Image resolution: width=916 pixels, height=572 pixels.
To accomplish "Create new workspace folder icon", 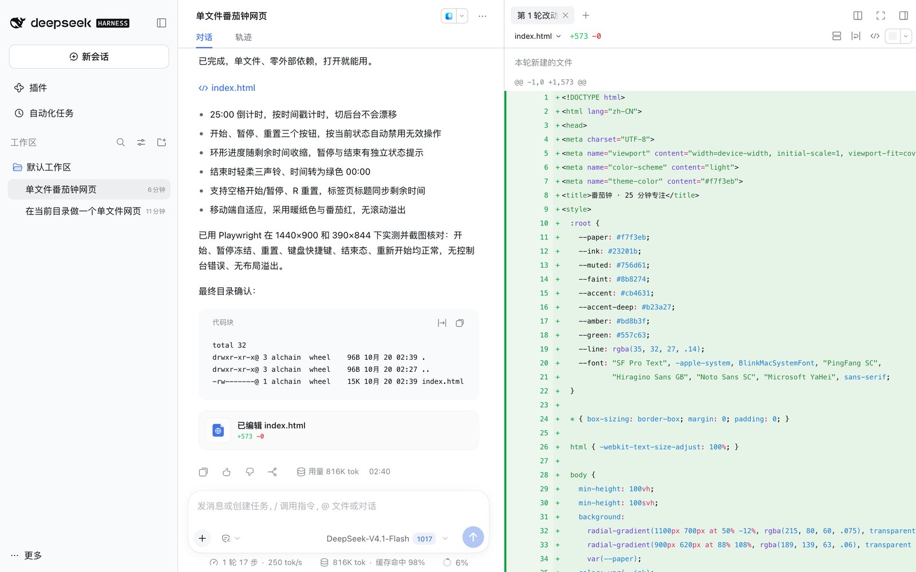I will [161, 142].
